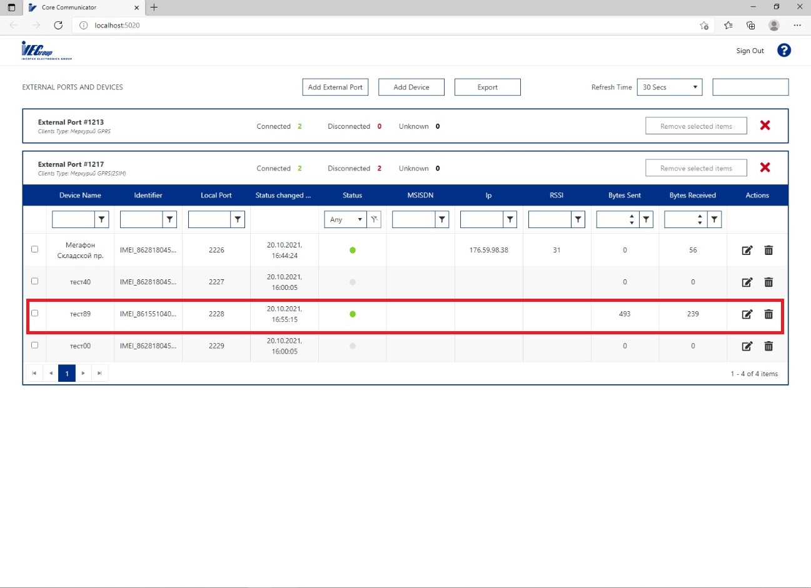Clear the Status filter icon
Screen dimensions: 811x588
click(x=374, y=219)
